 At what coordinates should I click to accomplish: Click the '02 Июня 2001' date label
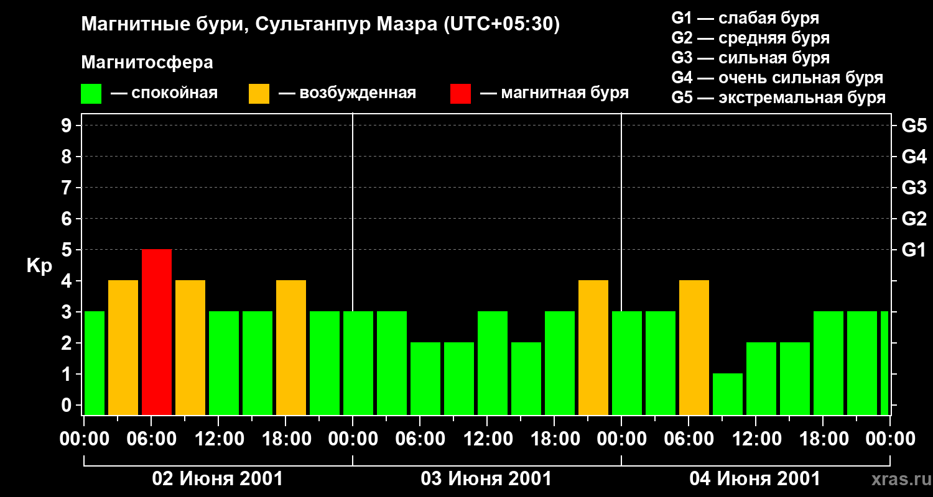click(x=218, y=479)
